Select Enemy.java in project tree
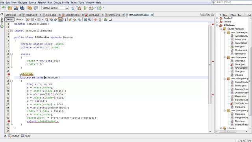 point(241,86)
